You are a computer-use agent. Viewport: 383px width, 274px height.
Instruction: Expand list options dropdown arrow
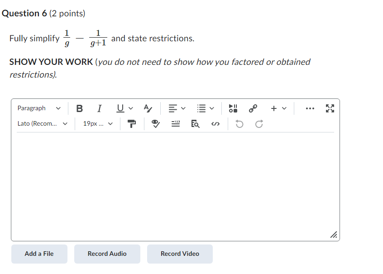click(212, 108)
